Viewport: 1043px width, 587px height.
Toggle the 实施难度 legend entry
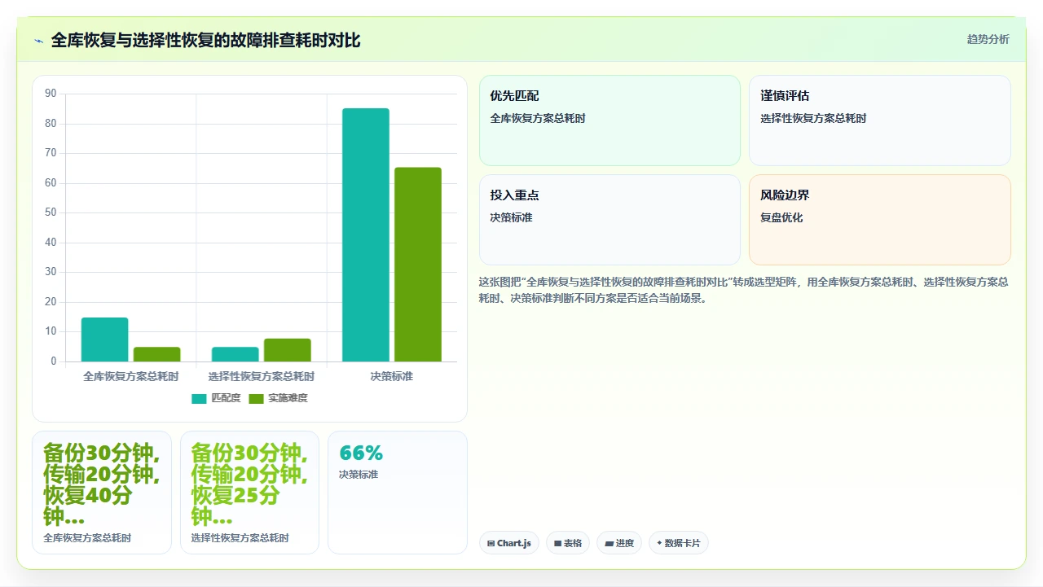278,398
